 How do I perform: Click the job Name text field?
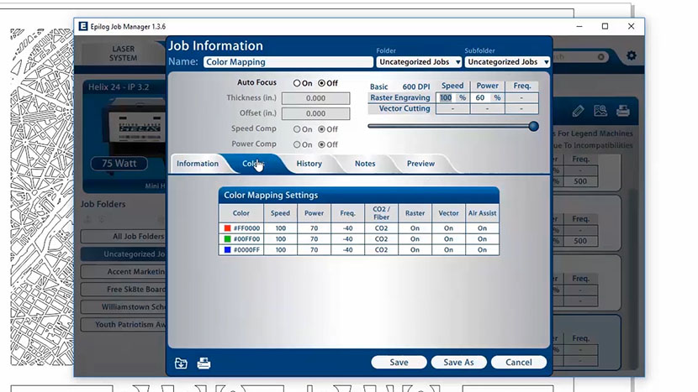click(x=288, y=62)
